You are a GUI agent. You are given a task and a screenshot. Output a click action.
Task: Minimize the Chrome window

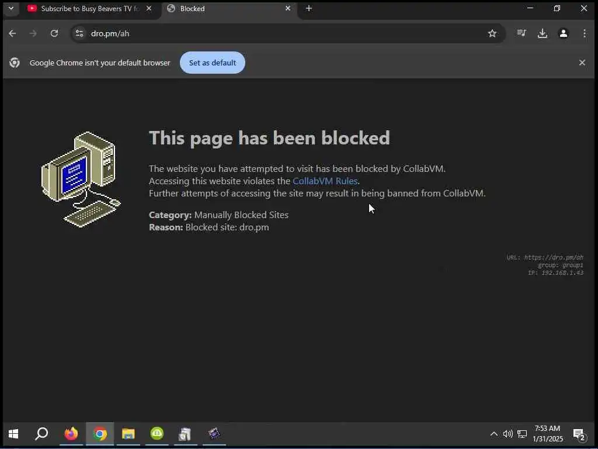(530, 8)
